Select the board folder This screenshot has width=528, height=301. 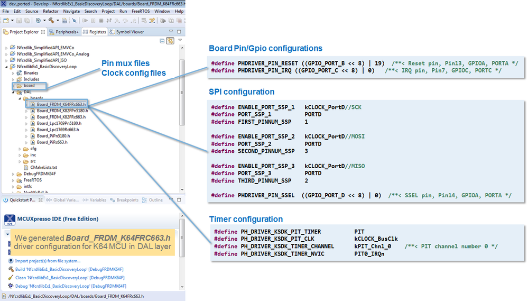click(x=29, y=86)
